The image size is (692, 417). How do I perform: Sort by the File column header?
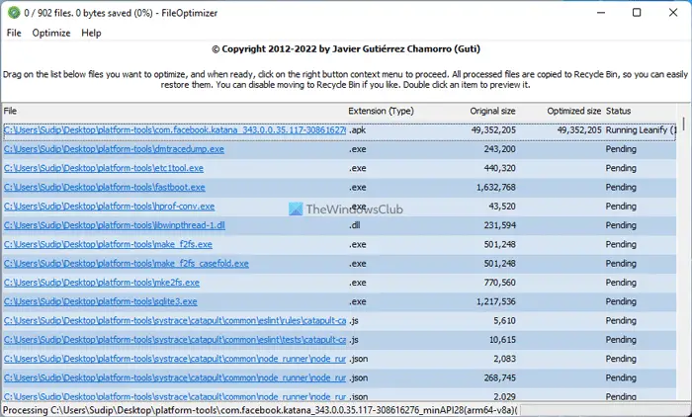tap(10, 111)
